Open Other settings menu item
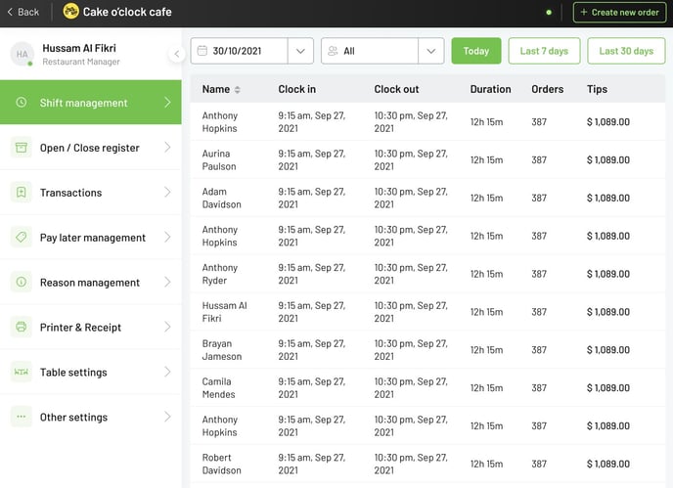Viewport: 673px width, 488px height. pyautogui.click(x=91, y=417)
